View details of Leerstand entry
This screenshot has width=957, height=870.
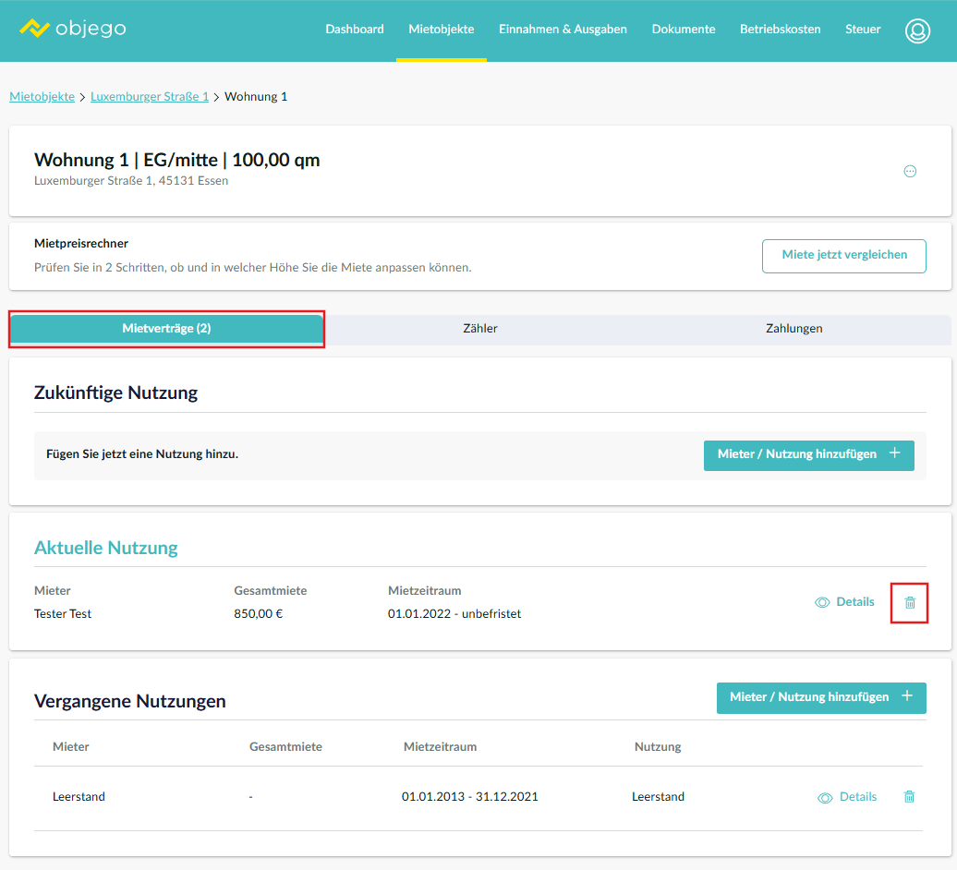847,797
